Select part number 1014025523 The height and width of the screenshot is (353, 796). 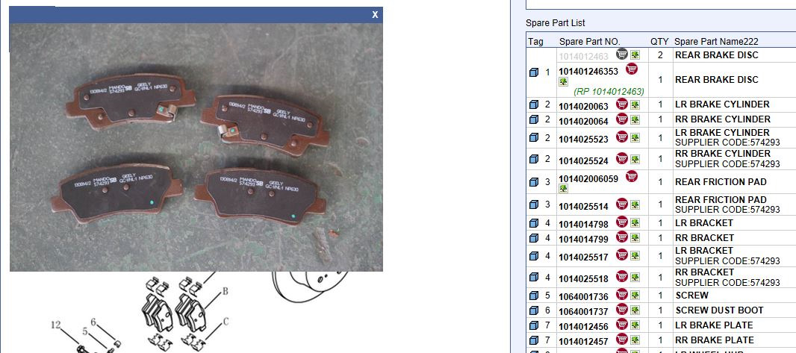coord(583,140)
